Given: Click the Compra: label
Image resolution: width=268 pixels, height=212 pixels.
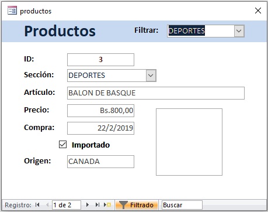Looking at the screenshot, I should [39, 128].
